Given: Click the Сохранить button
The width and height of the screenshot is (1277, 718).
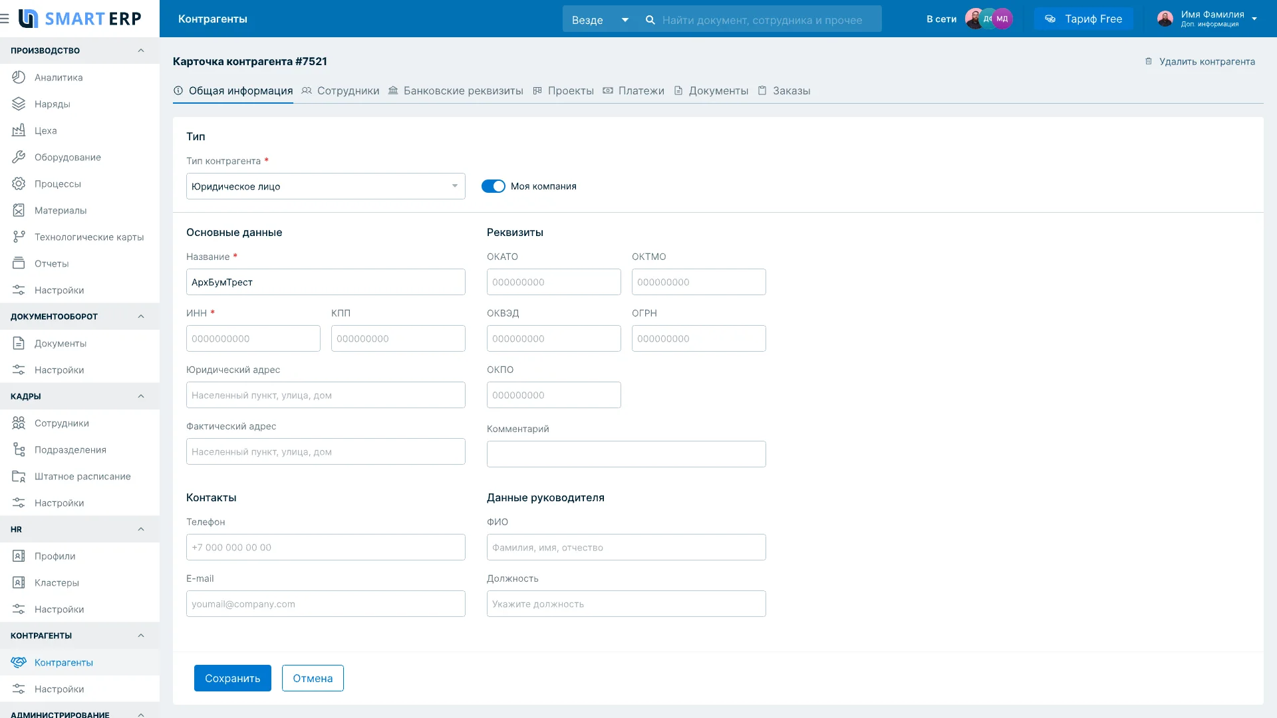Looking at the screenshot, I should [233, 678].
